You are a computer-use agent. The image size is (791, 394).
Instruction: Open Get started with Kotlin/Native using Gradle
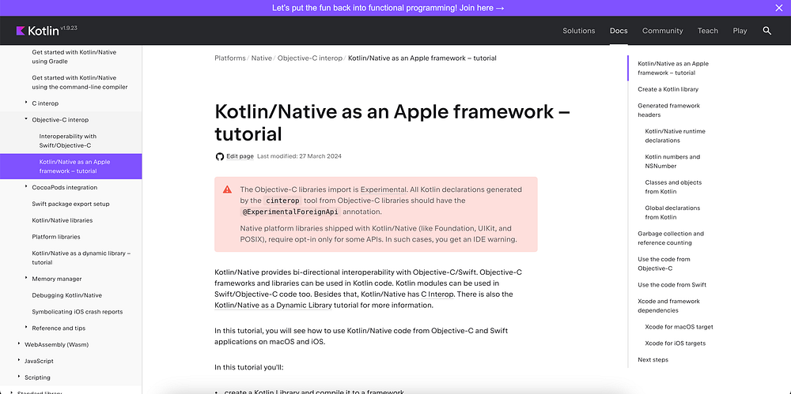pos(74,56)
